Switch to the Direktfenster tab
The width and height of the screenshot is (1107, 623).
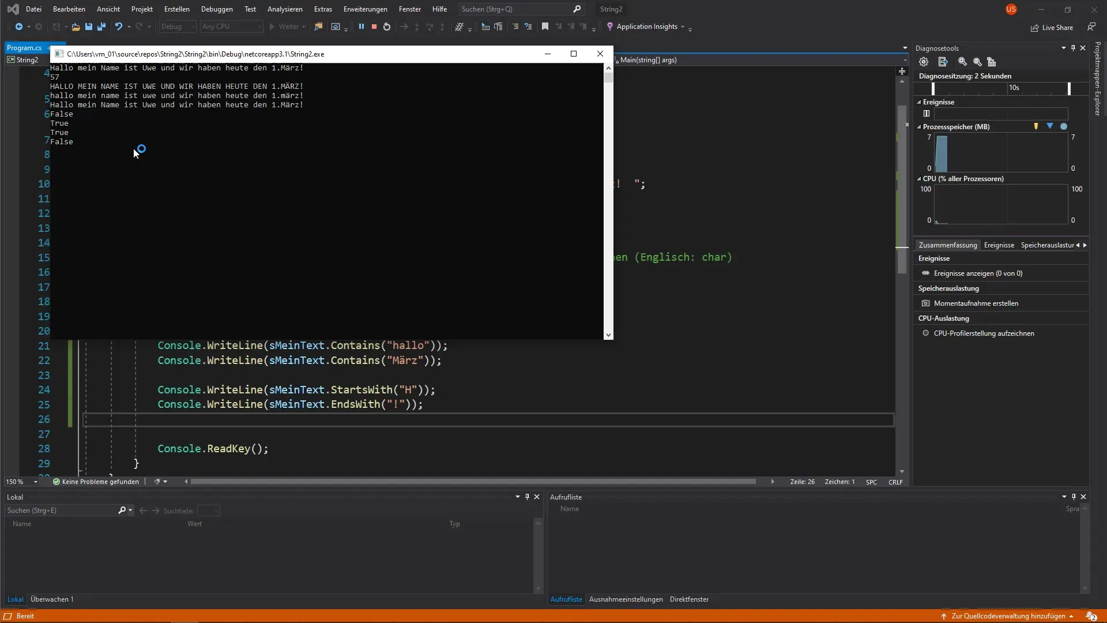tap(689, 599)
